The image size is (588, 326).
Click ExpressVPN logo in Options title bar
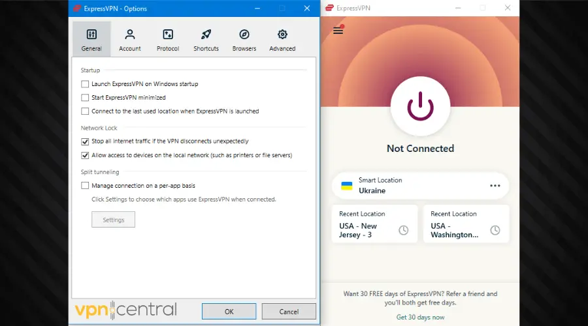(x=77, y=8)
